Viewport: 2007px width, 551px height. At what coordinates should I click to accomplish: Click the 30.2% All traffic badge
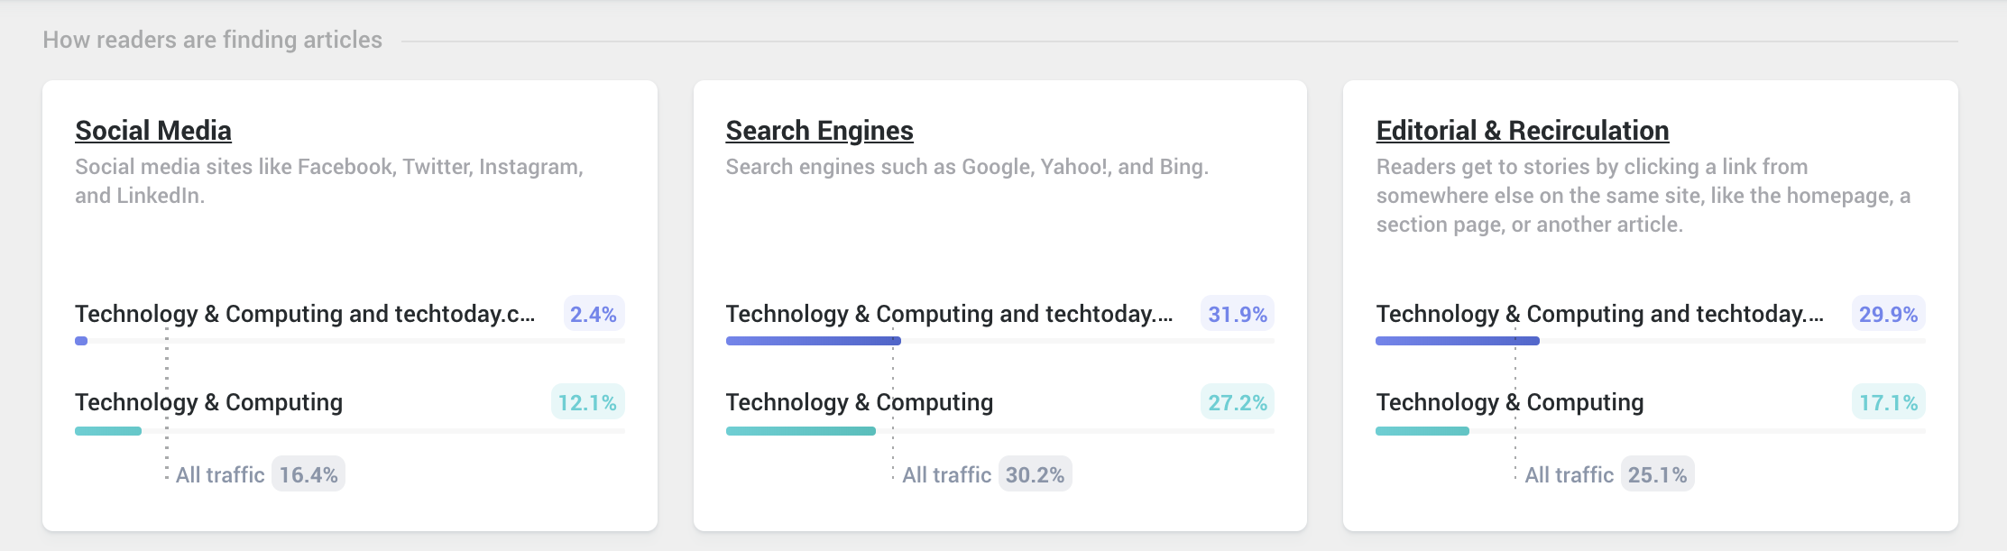pos(1035,474)
